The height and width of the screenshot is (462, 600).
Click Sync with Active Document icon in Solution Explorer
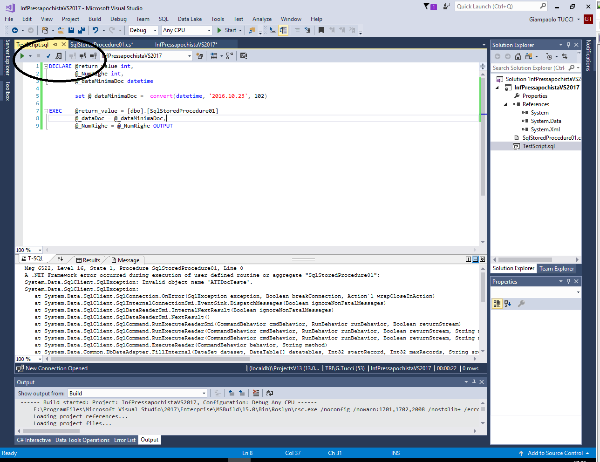565,56
